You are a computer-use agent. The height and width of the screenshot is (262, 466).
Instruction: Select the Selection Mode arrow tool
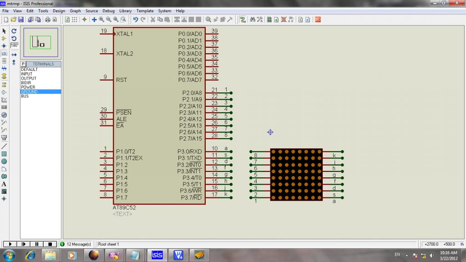[4, 31]
